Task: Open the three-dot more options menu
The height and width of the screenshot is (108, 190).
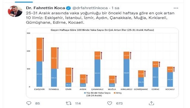Action: coord(176,8)
